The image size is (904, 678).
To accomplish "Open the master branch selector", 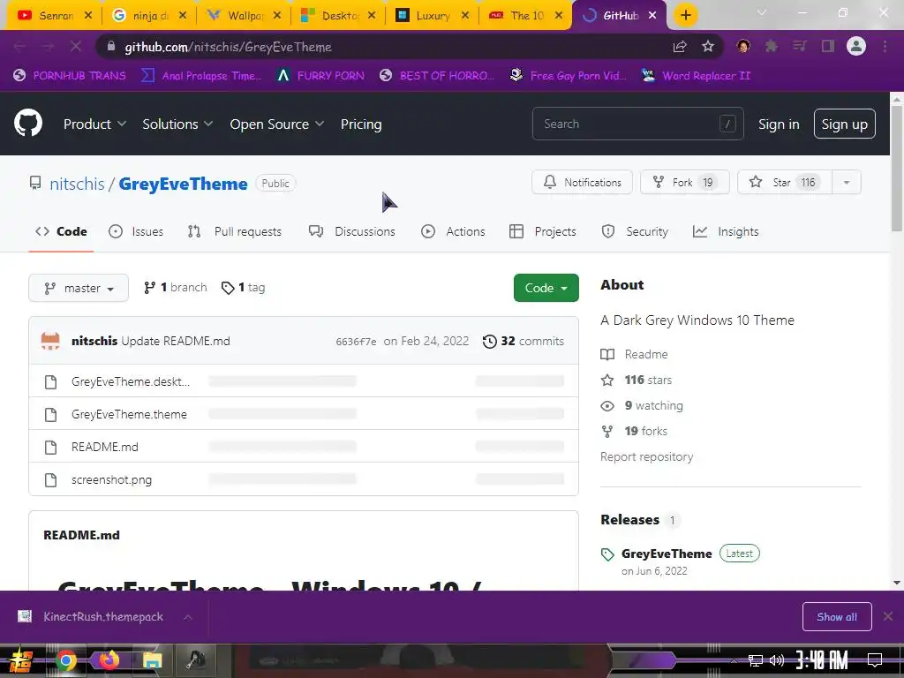I will tap(79, 288).
